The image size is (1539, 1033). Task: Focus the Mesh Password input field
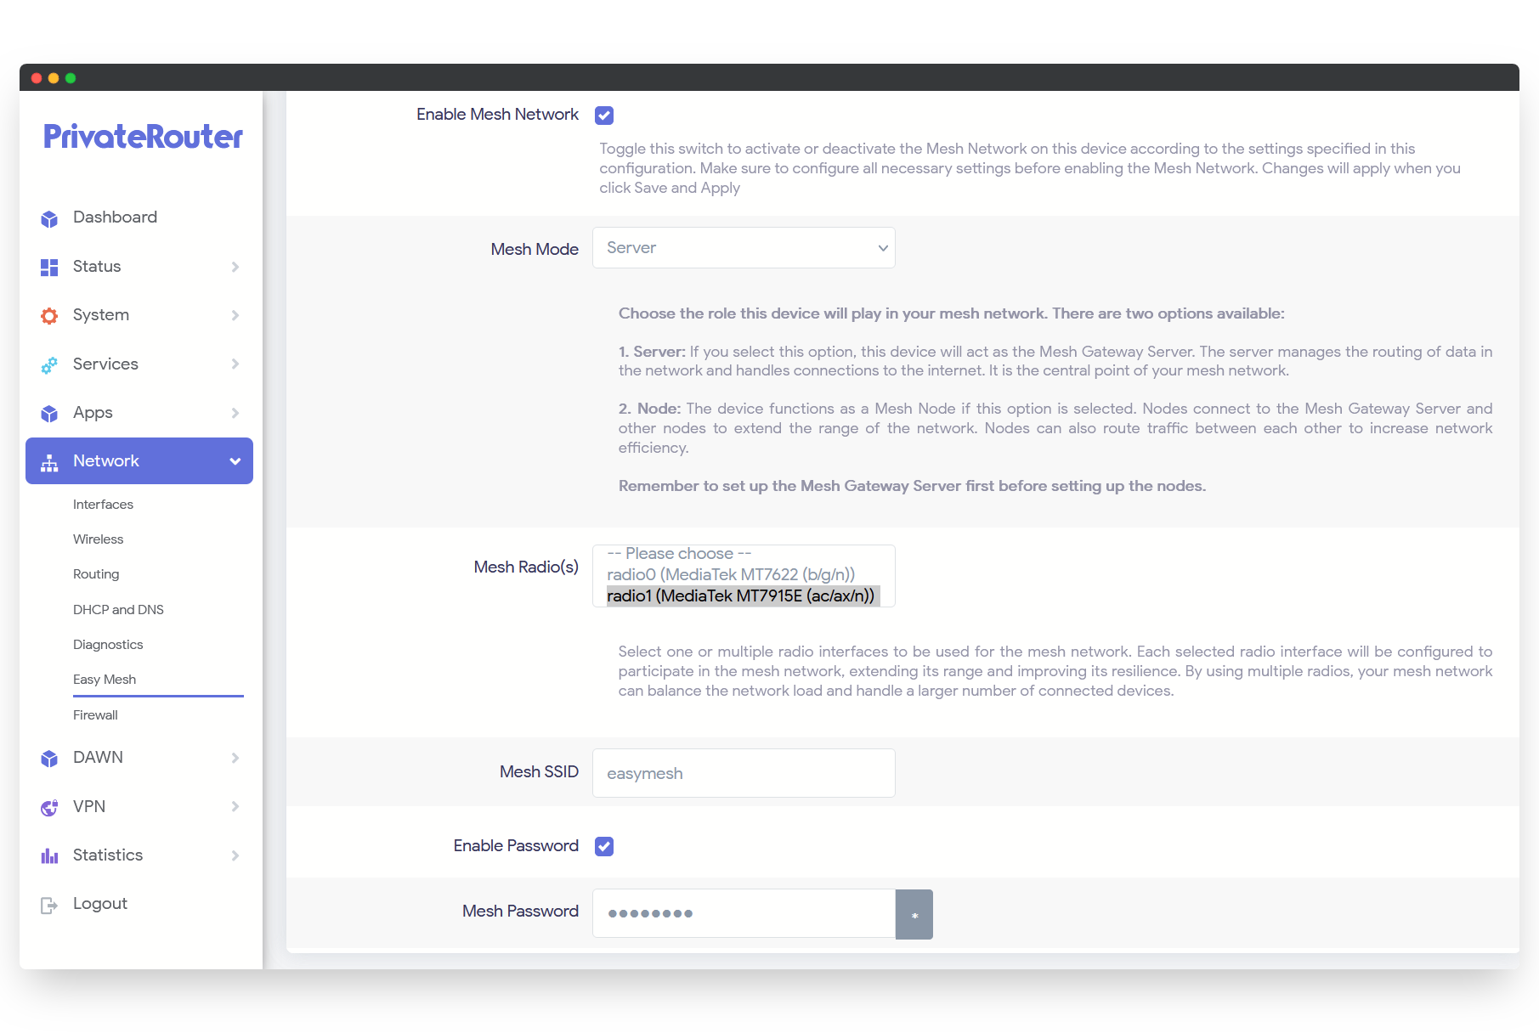tap(744, 914)
